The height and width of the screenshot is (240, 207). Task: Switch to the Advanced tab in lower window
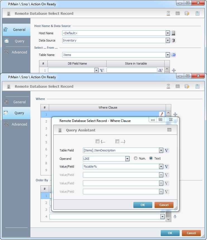(x=16, y=124)
